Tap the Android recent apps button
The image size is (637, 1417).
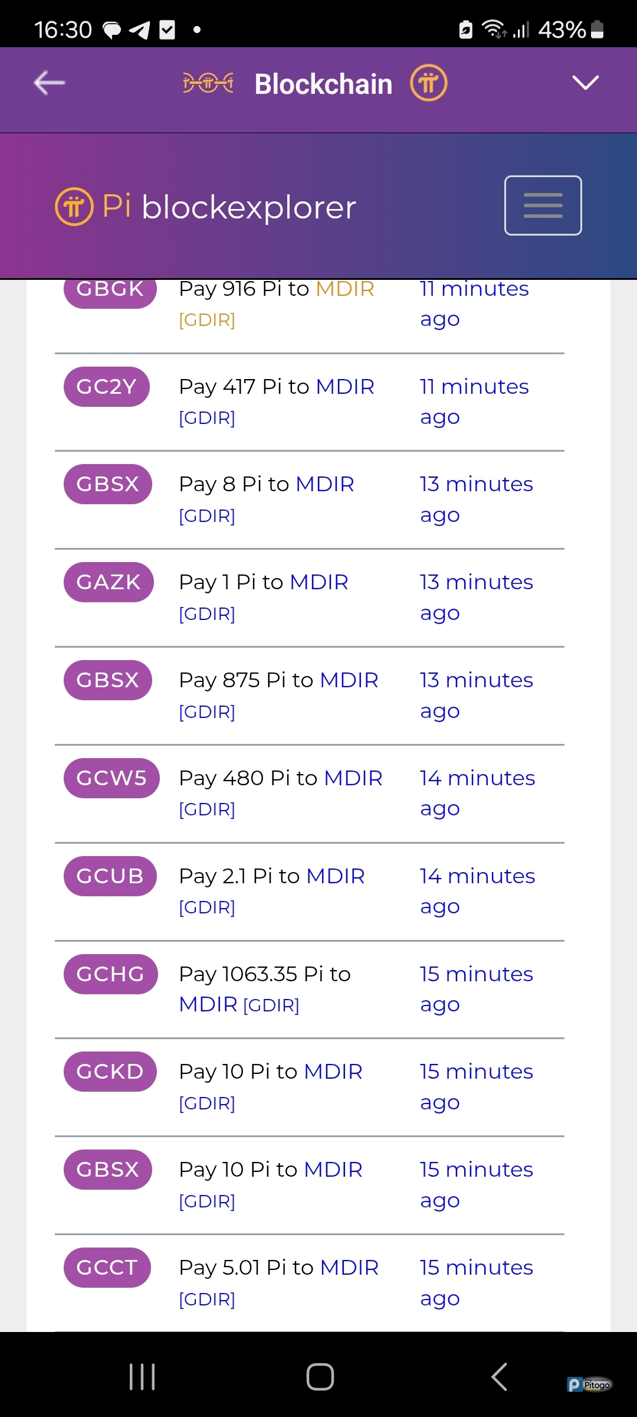click(x=142, y=1377)
